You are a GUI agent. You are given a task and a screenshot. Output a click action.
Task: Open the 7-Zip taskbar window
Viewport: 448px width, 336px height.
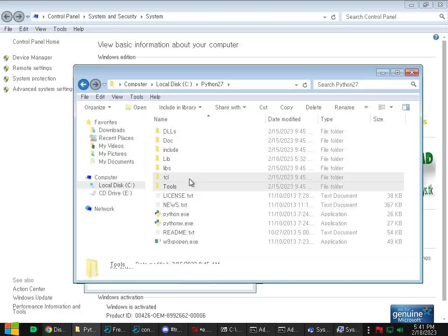(x=231, y=329)
